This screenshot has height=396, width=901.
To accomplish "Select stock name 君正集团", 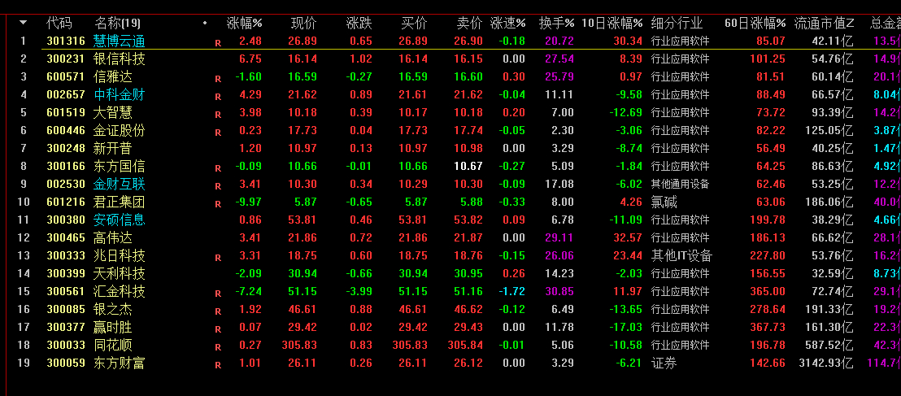I will tap(119, 202).
